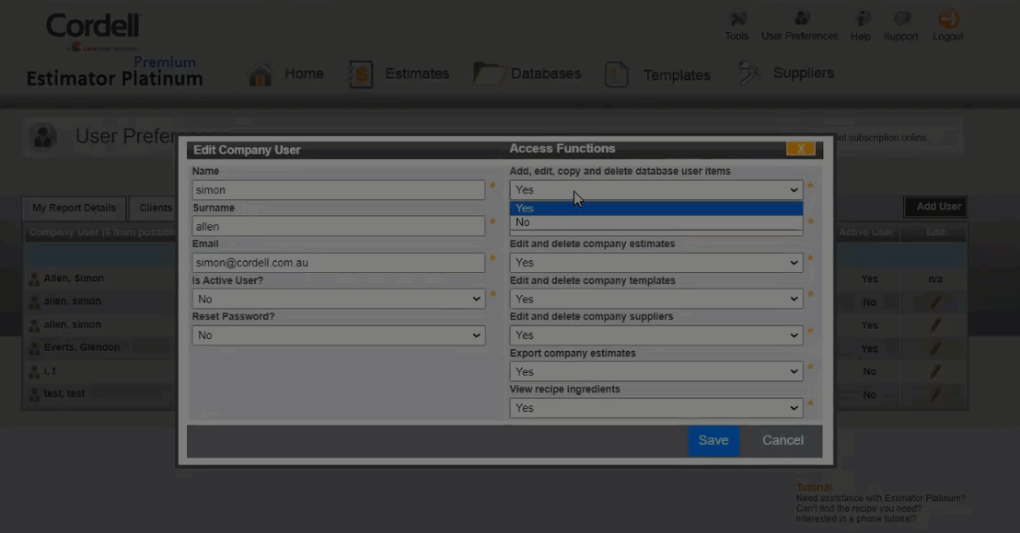
Task: Click the Help icon
Action: [x=862, y=18]
